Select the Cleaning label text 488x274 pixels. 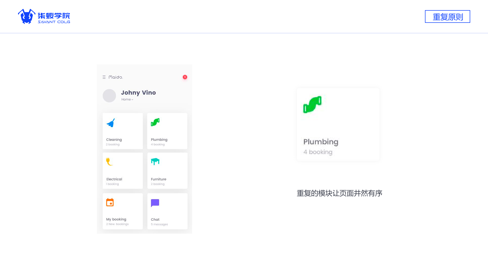coord(114,140)
